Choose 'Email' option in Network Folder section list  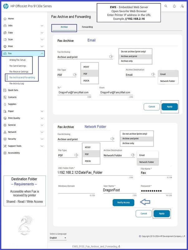[x=148, y=155]
